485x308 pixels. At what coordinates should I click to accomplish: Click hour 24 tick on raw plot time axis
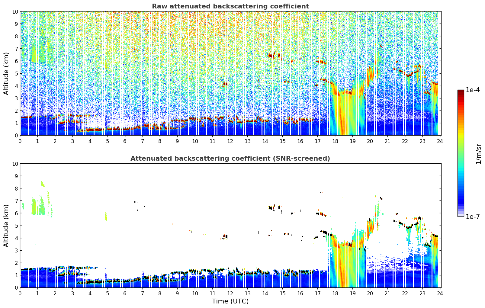[440, 141]
